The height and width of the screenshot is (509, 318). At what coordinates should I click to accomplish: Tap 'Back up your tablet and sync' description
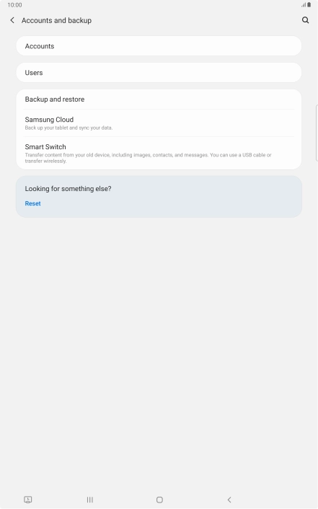click(69, 128)
